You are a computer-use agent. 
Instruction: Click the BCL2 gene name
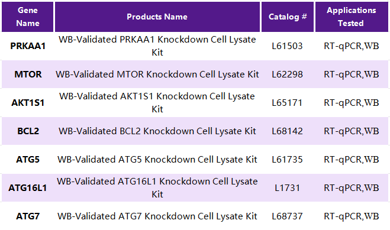pos(28,131)
